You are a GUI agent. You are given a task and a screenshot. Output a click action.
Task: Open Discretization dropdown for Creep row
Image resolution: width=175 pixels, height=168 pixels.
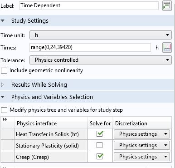click(x=142, y=157)
